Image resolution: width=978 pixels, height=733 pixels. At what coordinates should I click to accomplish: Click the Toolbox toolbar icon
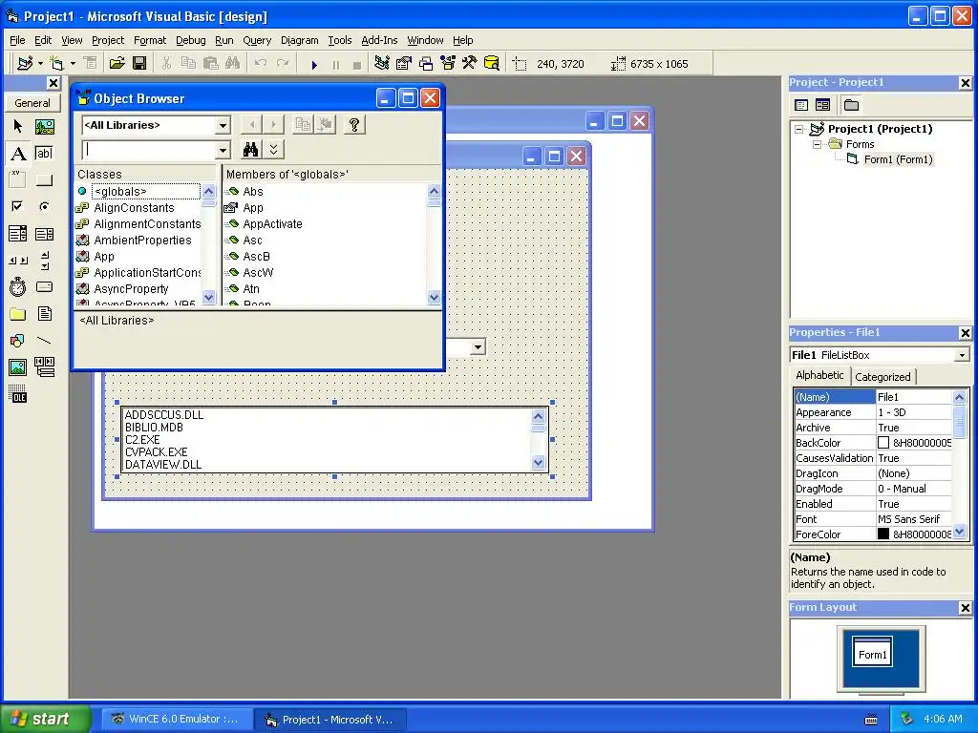coord(470,64)
